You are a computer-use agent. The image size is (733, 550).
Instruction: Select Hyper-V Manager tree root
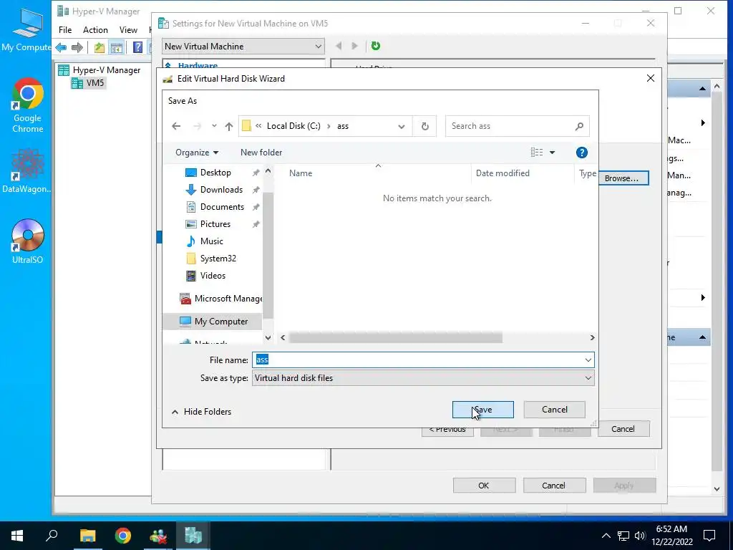[x=99, y=70]
